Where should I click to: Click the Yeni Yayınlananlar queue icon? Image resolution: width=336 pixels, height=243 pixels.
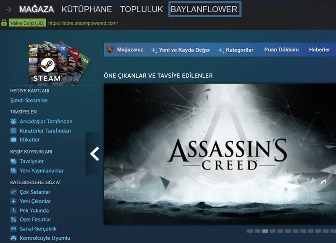(13, 171)
